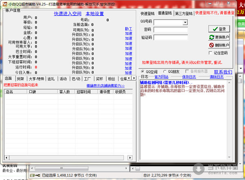
Task: Open the 联系我们 contact link
Action: coord(223,72)
